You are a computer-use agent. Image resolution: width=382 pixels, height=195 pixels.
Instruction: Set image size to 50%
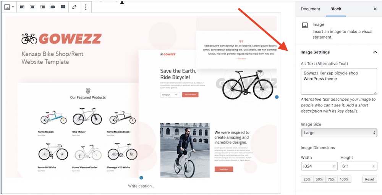(x=319, y=179)
